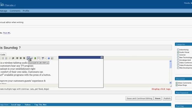Check the Web Development category
Image resolution: width=192 pixels, height=108 pixels.
[178, 68]
